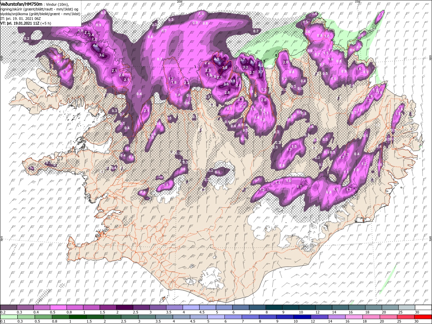Pick the lower scale green swatch labeled 0.5
This screenshot has height=324, width=432.
[x=44, y=317]
